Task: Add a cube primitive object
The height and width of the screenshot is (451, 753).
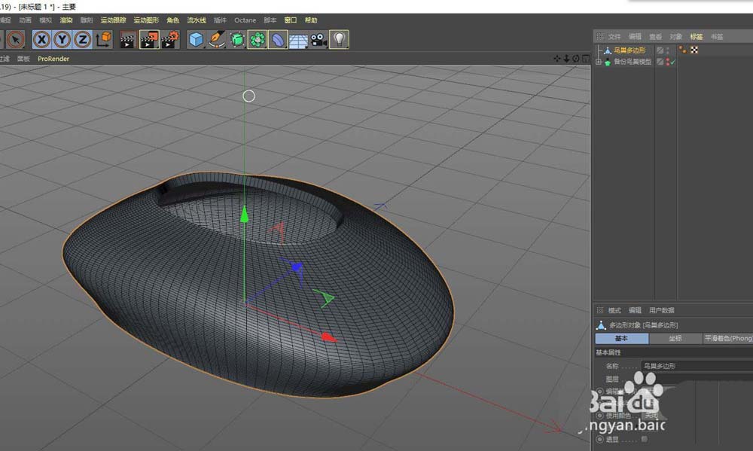Action: [196, 39]
